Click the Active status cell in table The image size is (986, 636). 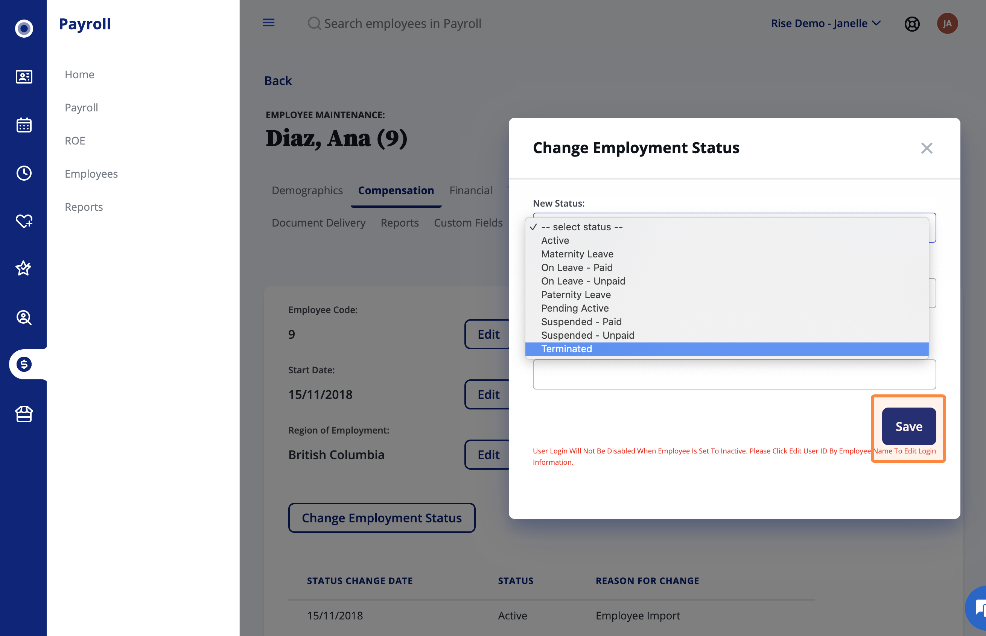click(x=513, y=615)
